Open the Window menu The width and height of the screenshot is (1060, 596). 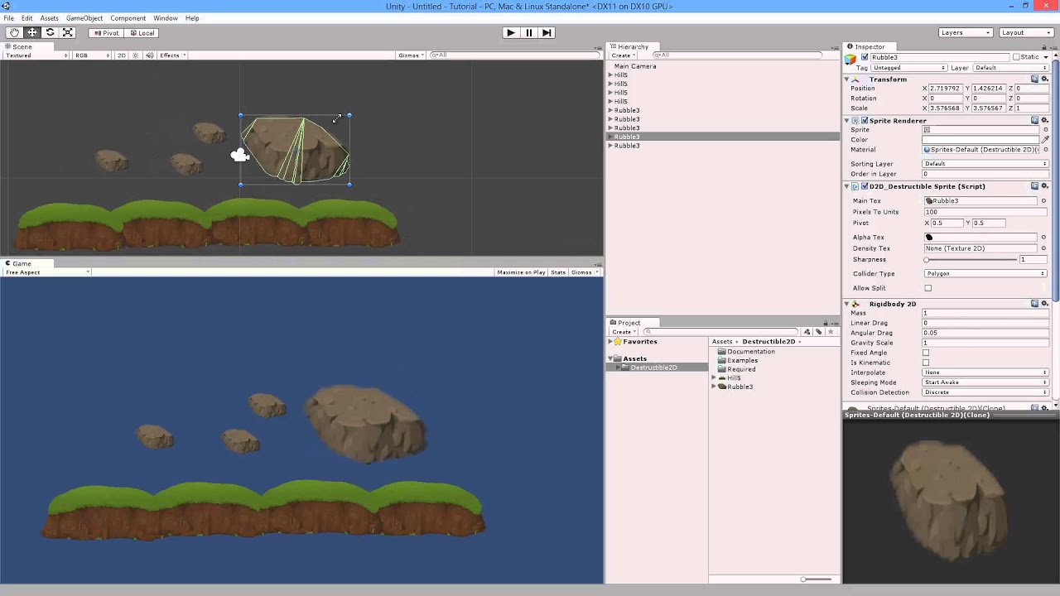coord(165,17)
